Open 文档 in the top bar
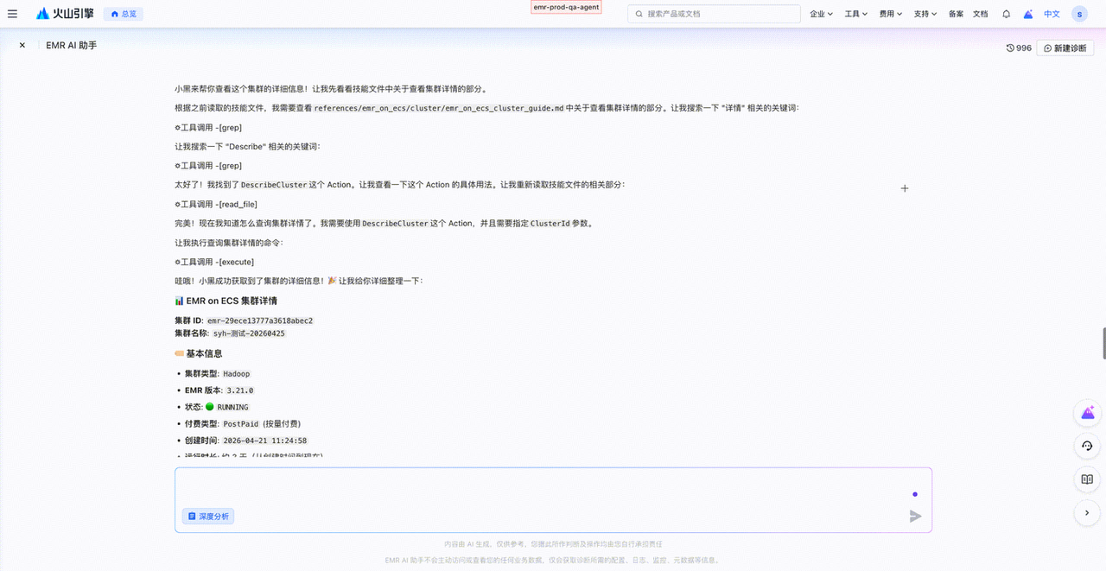Image resolution: width=1106 pixels, height=571 pixels. pyautogui.click(x=980, y=14)
